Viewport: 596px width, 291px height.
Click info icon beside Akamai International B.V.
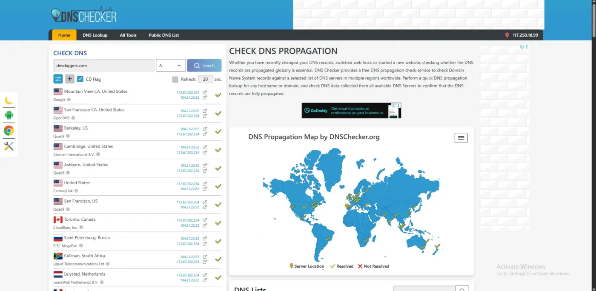coord(98,154)
